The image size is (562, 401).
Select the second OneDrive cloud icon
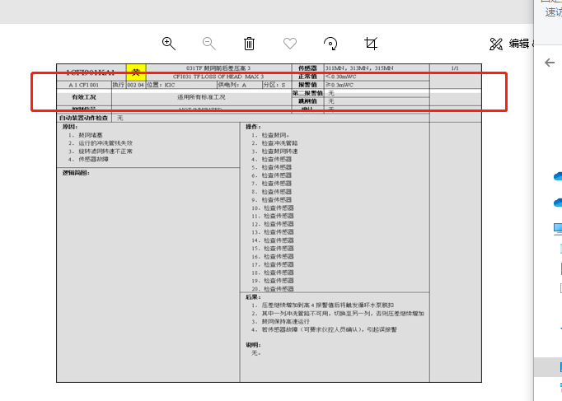tap(558, 202)
